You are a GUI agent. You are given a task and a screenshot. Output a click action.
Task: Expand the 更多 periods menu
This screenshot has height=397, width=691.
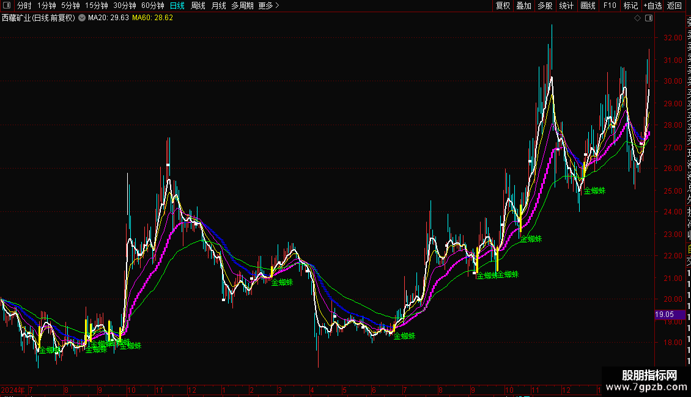point(269,5)
